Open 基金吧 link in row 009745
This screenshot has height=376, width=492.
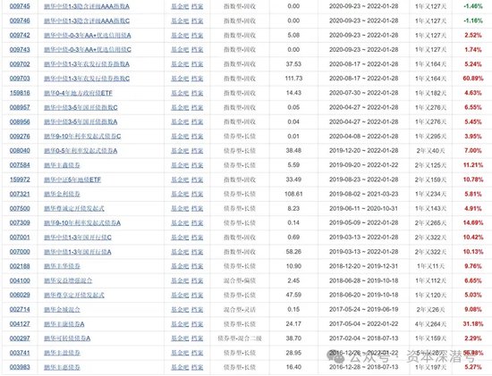pos(180,6)
